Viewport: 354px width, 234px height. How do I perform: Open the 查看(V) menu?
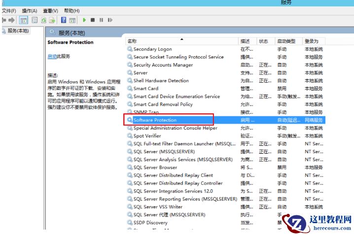[x=50, y=11]
